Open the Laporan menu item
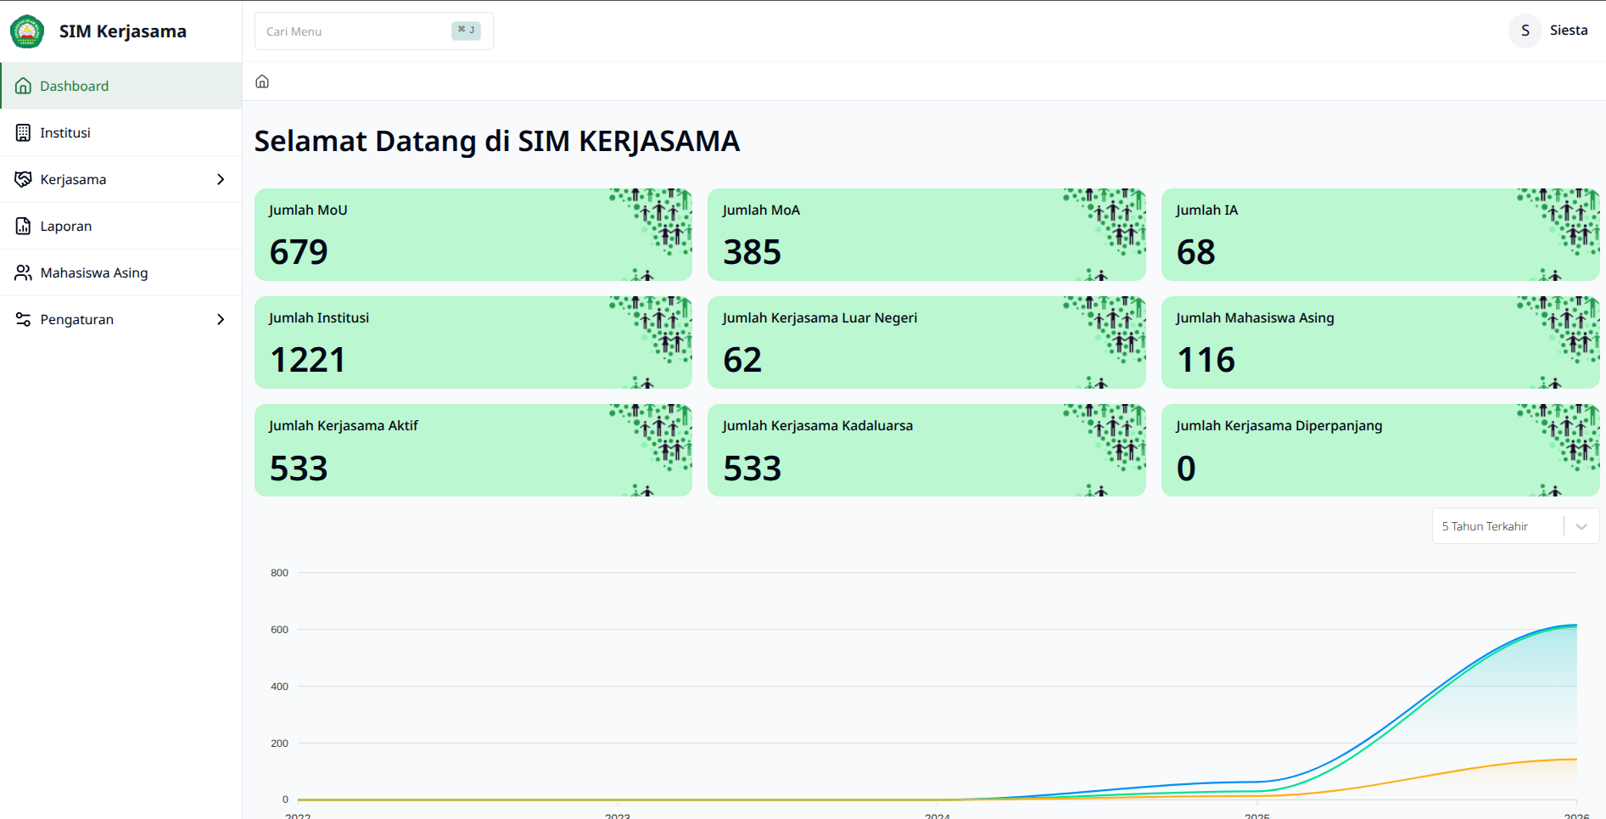This screenshot has width=1606, height=819. click(120, 226)
